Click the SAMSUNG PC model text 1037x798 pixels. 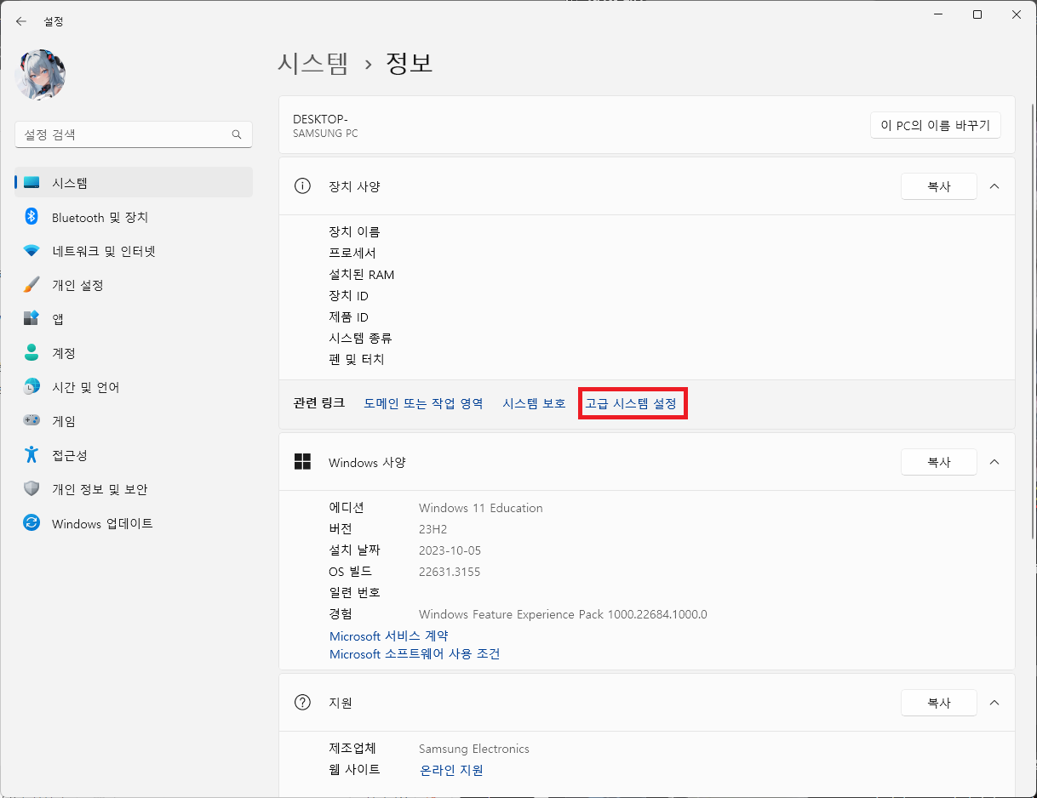click(325, 134)
